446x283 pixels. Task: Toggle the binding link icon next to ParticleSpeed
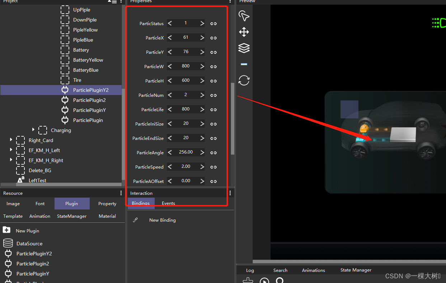213,167
